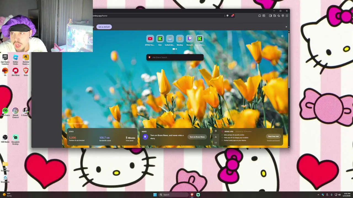Screen dimensions: 353x198
Task: Select the OBS Studio desktop icon
Action: point(5,138)
